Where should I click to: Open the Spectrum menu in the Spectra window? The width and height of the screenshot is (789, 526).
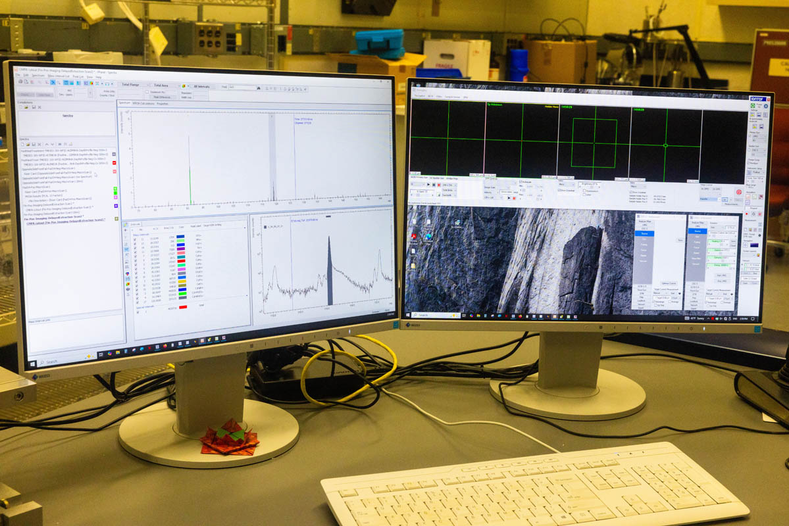[38, 76]
